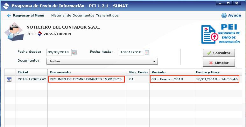Click the company name NOTICIERO DEL CONTADOR S.A.C.
Screen dimensions: 246x127
tap(63, 27)
